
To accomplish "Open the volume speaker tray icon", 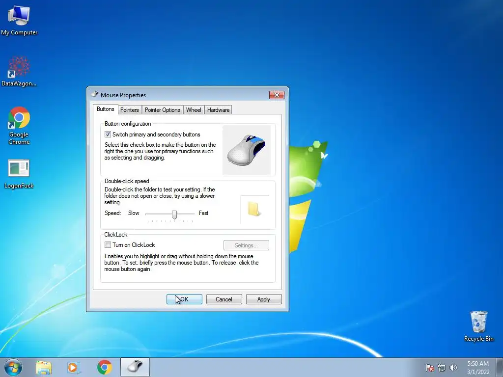I will coord(453,368).
